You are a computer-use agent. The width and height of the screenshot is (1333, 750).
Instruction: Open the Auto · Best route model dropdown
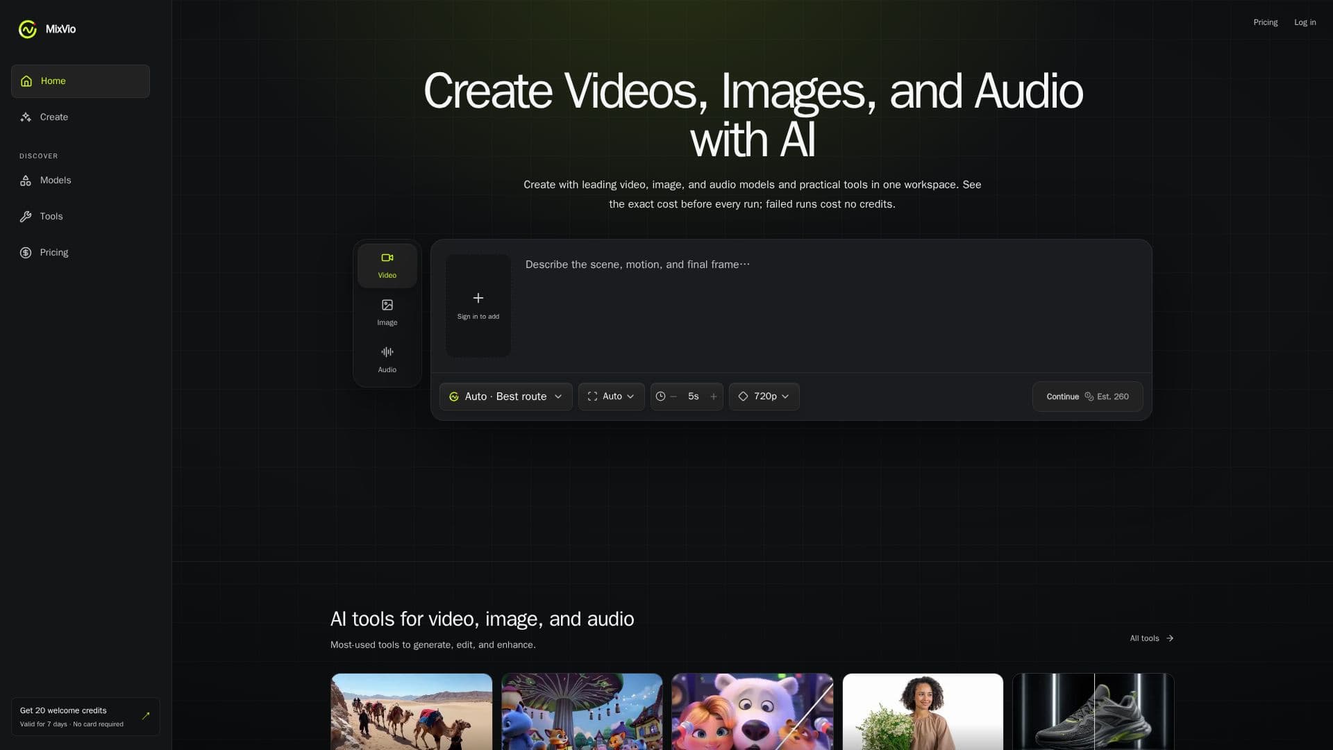click(x=506, y=397)
